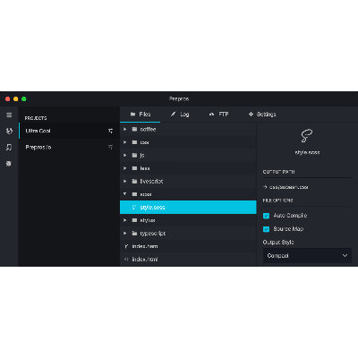Switch to the FTP tab
Image resolution: width=358 pixels, height=358 pixels.
click(x=218, y=115)
